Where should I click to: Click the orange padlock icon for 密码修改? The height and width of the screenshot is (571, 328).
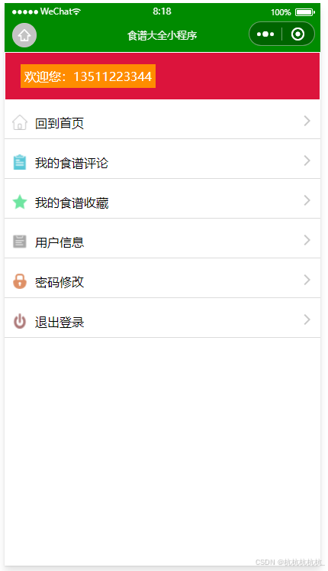point(20,281)
